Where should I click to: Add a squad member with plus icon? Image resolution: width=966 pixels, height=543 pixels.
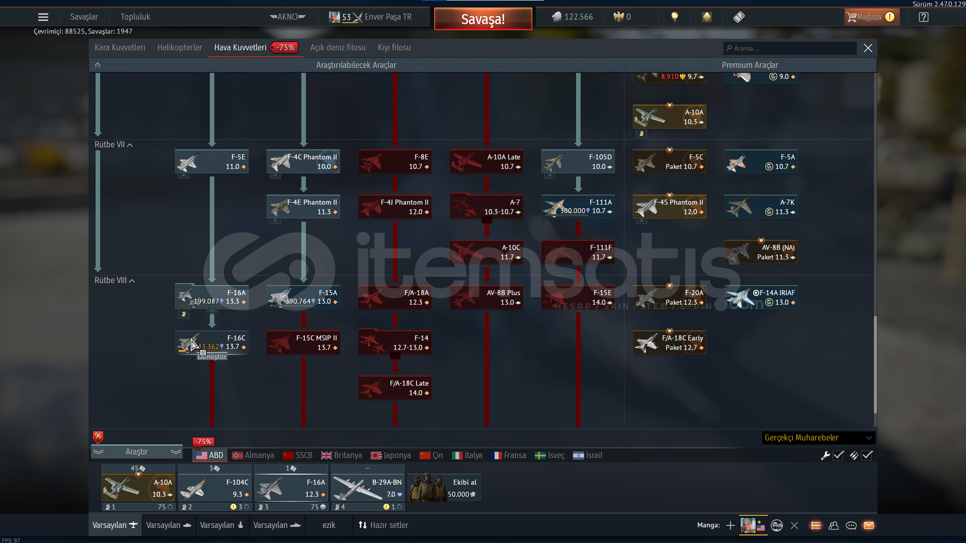[731, 525]
